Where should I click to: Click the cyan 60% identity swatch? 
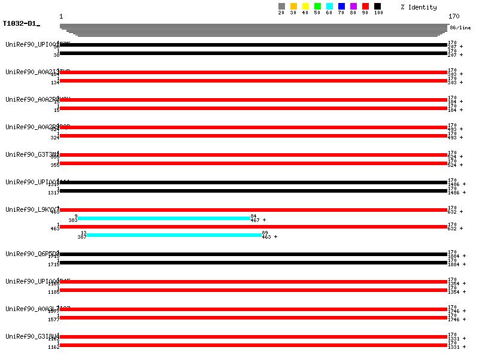329,6
